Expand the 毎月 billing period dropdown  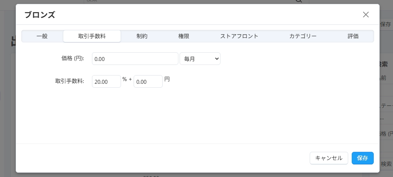[x=200, y=59]
